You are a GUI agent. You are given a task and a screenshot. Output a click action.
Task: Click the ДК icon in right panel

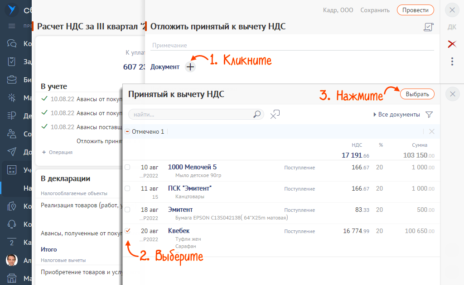tap(452, 27)
